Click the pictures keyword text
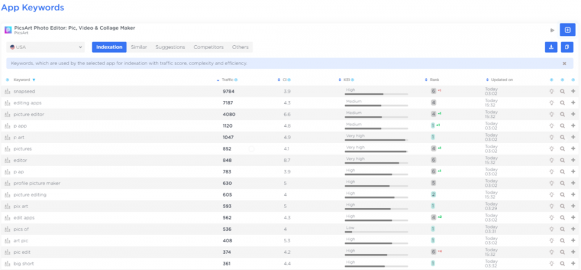The image size is (581, 270). coord(23,149)
